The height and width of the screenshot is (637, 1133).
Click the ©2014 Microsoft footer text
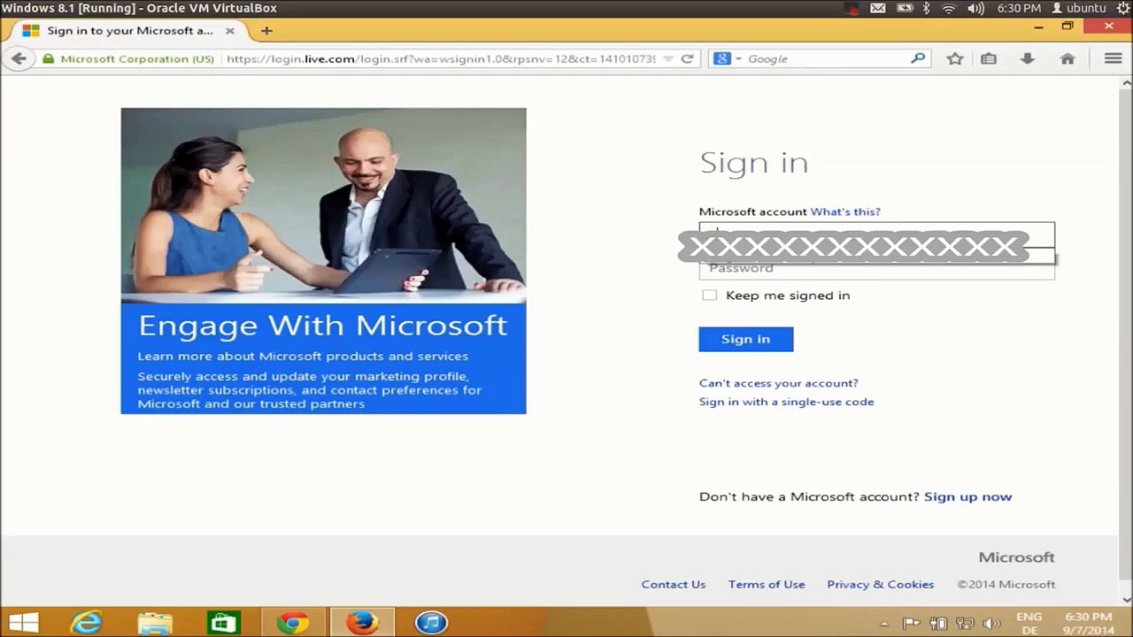pyautogui.click(x=1006, y=584)
